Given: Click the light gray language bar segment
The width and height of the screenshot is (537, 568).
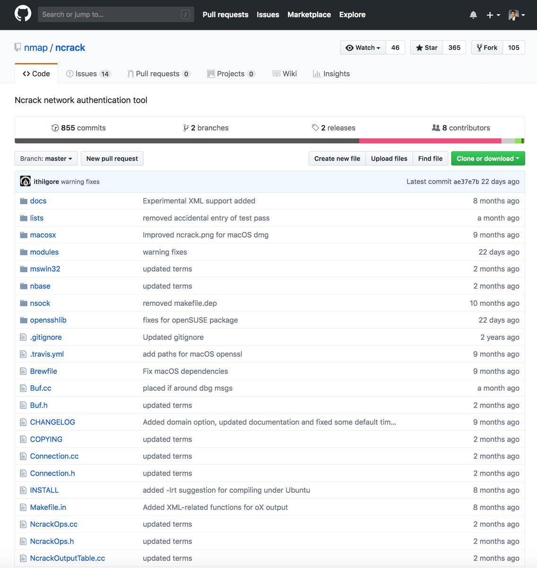Looking at the screenshot, I should pos(508,141).
